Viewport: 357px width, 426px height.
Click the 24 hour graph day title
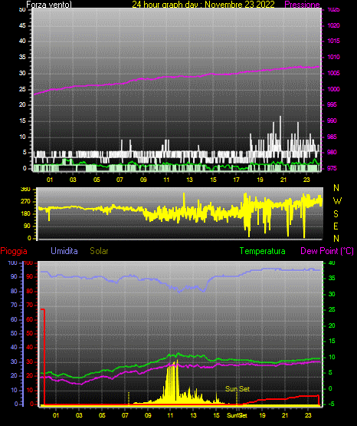tap(203, 5)
